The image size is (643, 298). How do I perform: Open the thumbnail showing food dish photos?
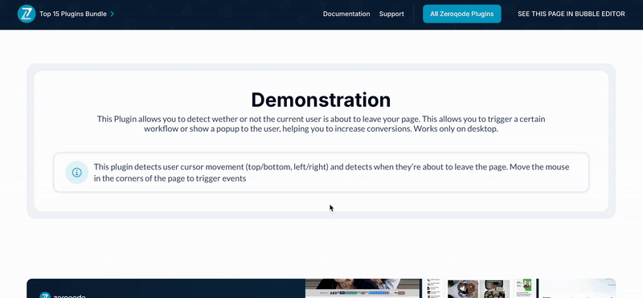[478, 288]
